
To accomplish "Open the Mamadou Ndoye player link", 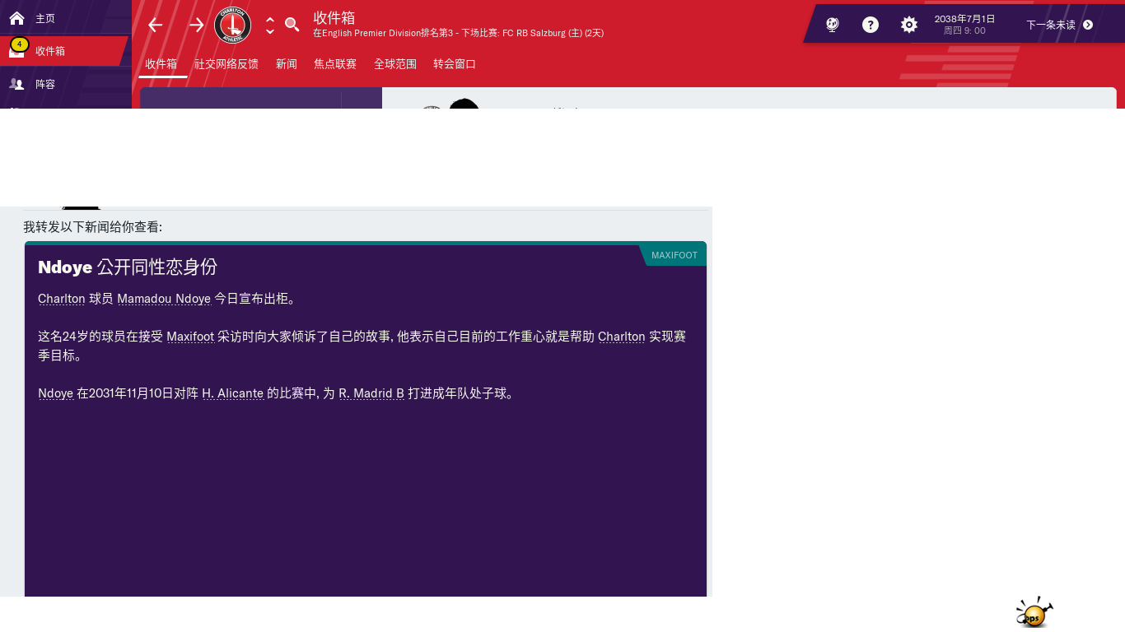I will point(164,299).
